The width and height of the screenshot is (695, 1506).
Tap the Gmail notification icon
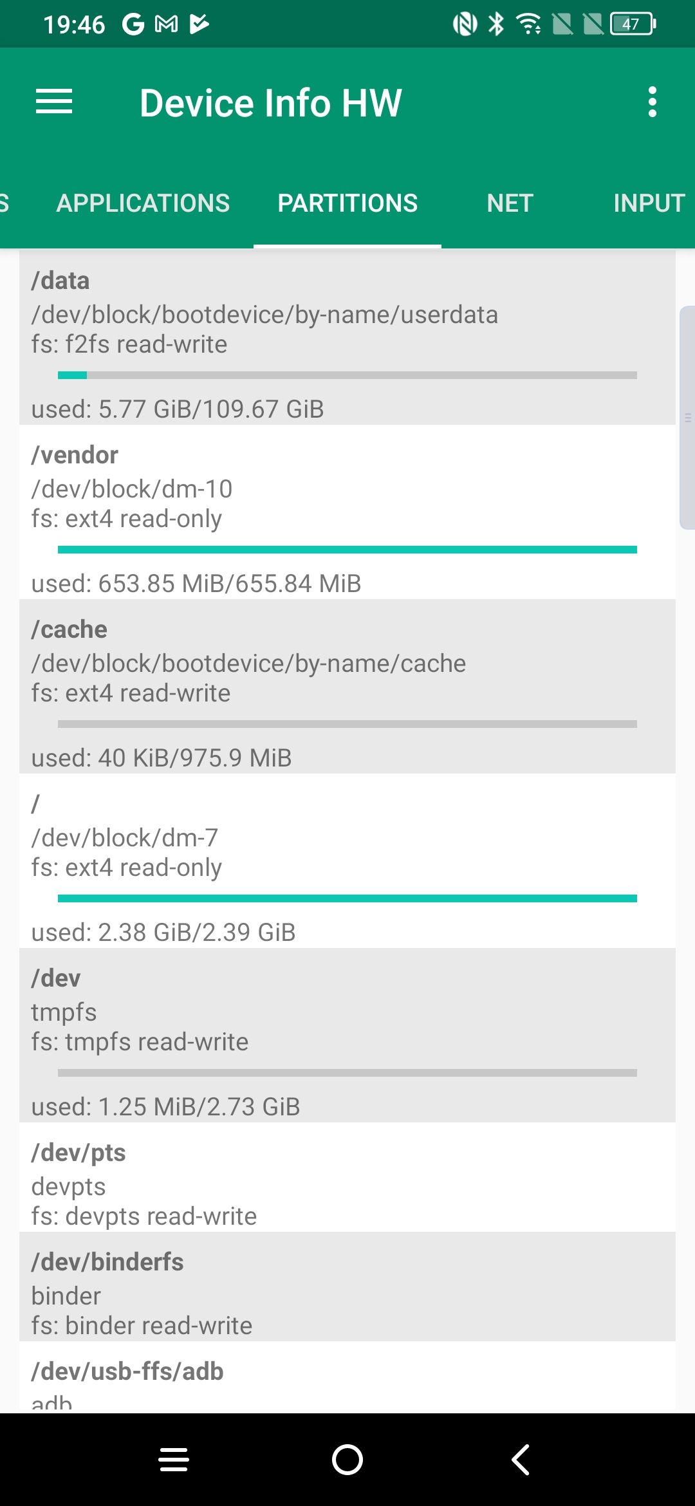tap(167, 24)
